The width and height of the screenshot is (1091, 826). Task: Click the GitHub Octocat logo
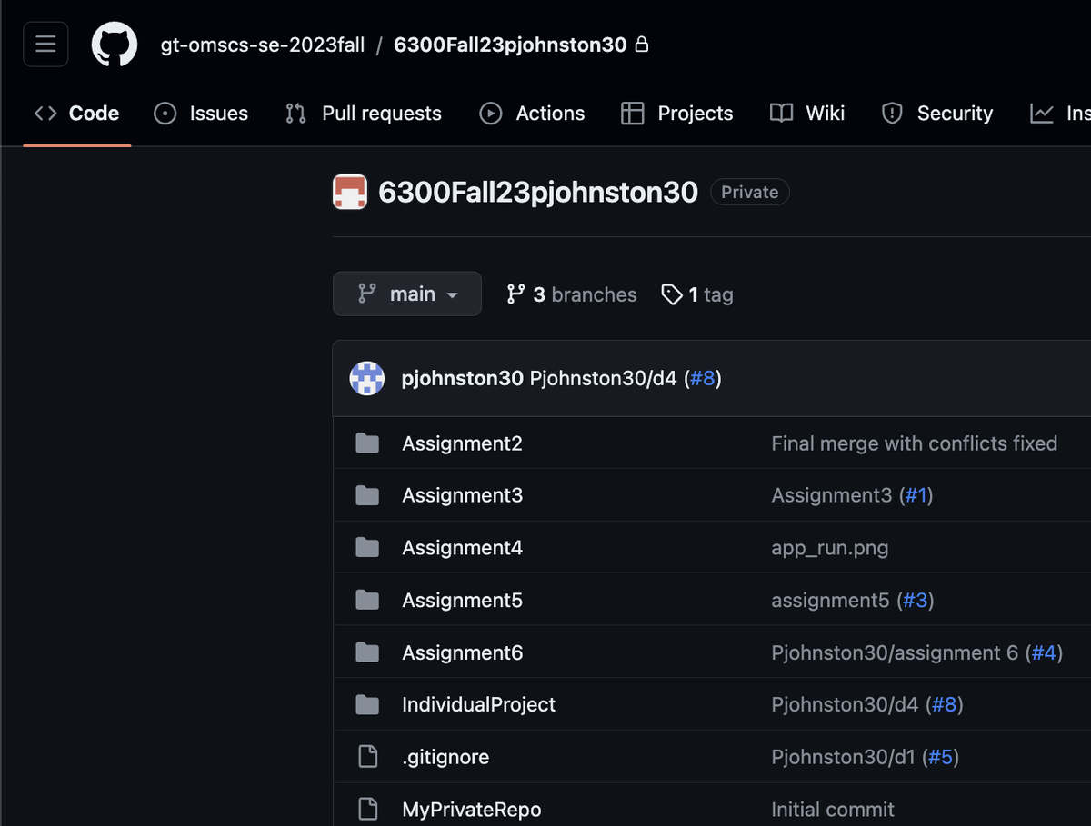coord(115,45)
